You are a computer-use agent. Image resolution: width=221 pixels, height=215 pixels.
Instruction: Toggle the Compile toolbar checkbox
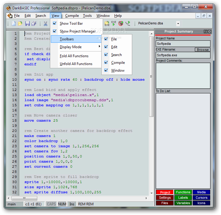106,62
